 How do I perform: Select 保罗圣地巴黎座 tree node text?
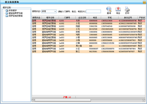16,16
